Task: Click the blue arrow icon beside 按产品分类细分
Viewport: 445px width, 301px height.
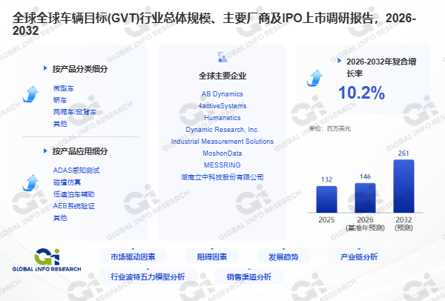Action: click(30, 94)
